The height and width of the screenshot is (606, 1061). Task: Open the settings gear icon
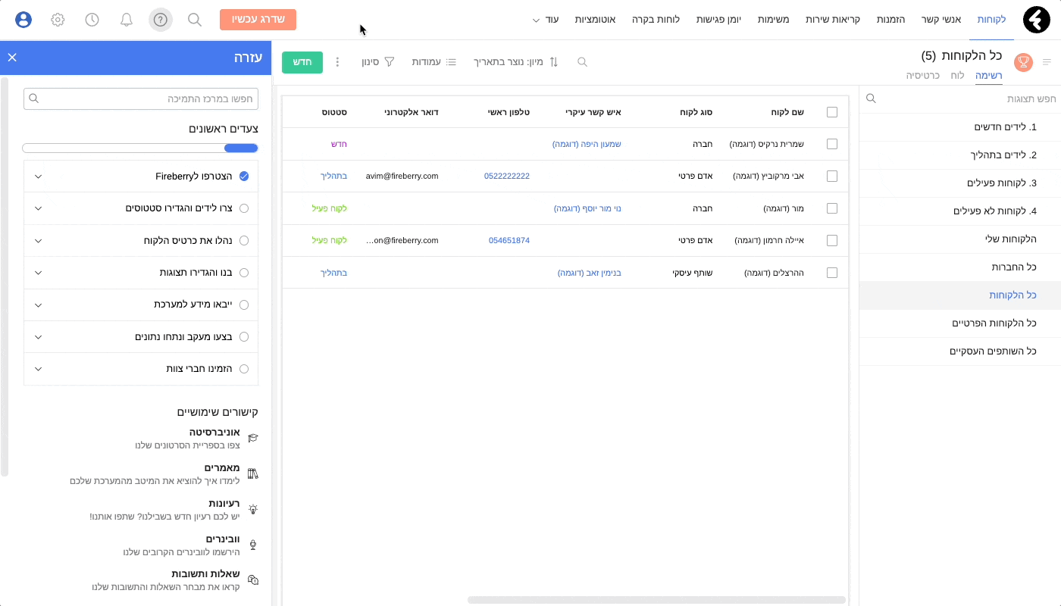58,20
